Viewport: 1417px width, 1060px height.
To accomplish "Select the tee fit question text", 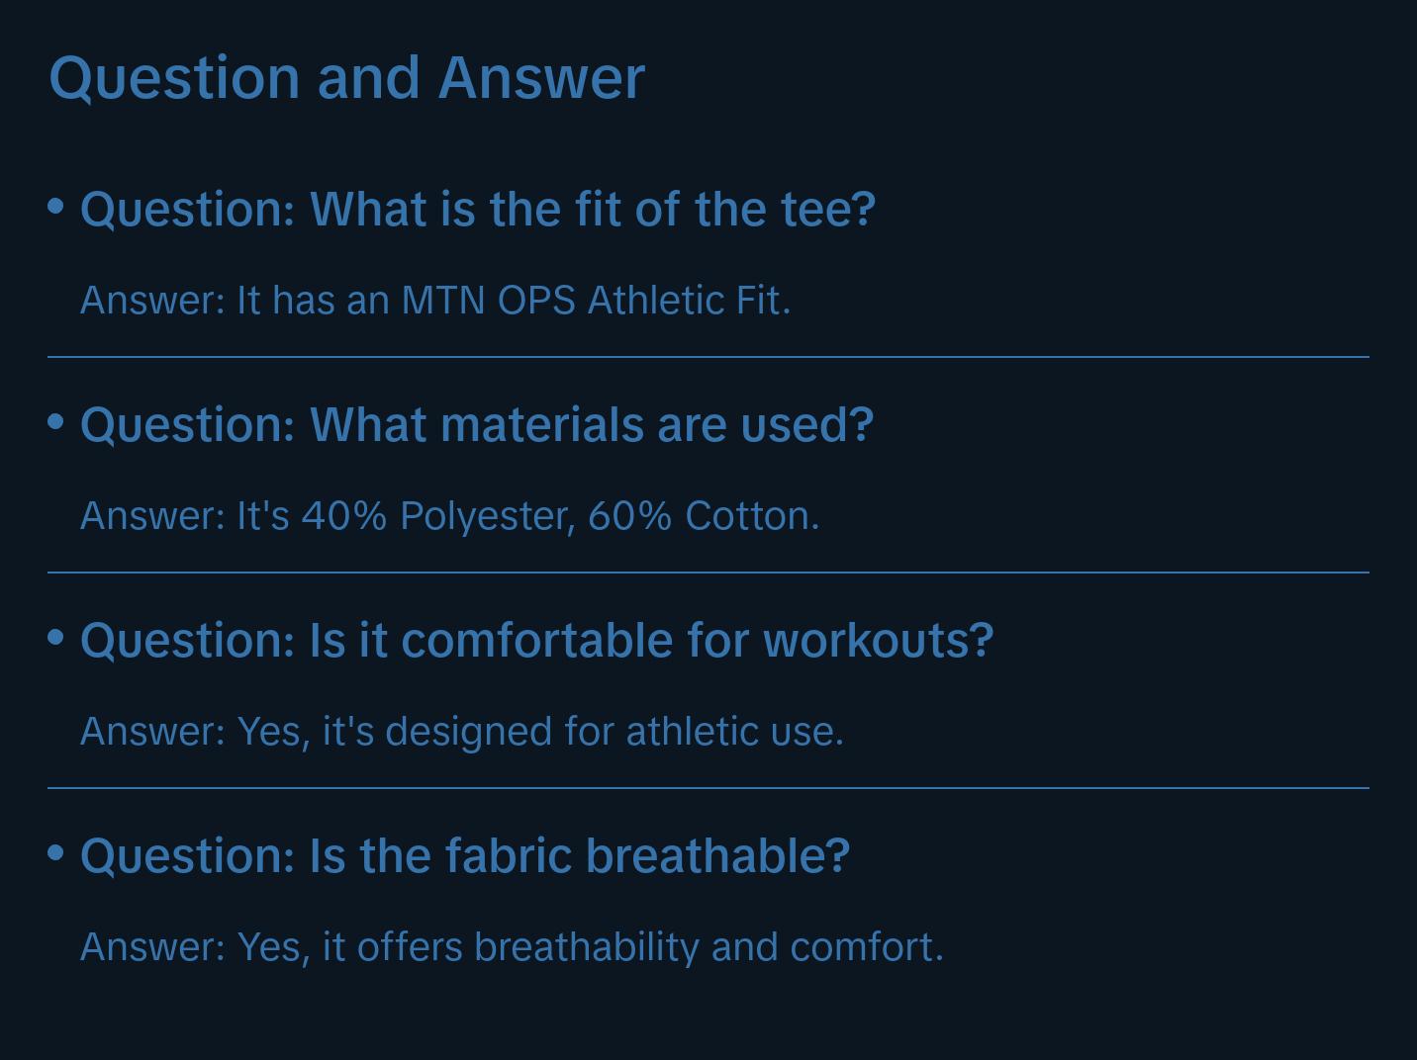I will pyautogui.click(x=478, y=210).
